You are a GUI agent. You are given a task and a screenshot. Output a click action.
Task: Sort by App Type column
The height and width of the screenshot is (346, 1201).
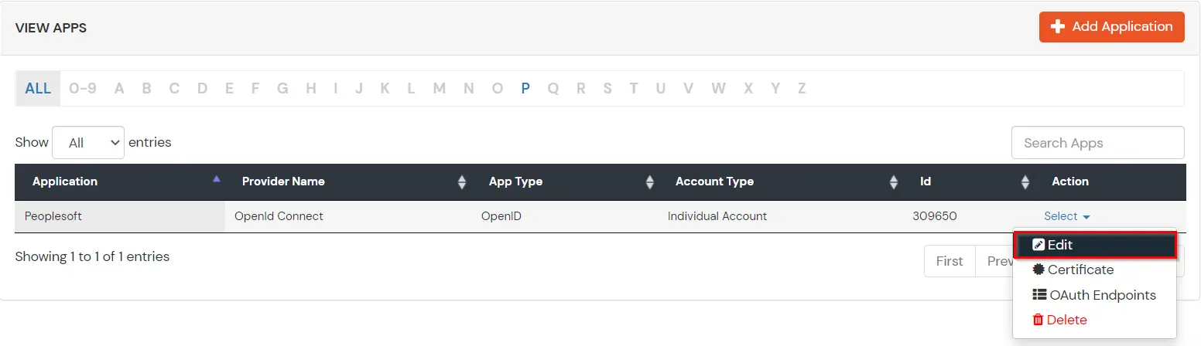coord(565,182)
